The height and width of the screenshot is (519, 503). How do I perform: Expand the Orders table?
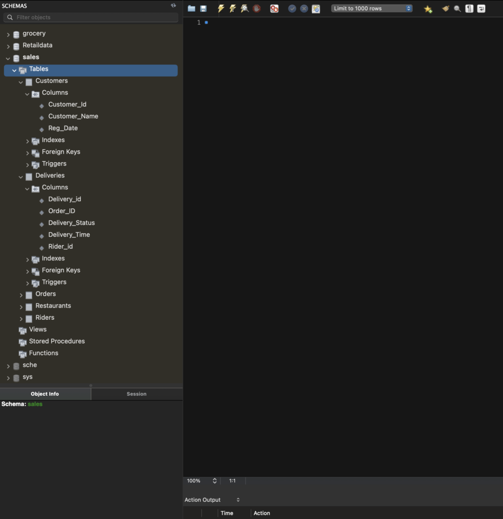pyautogui.click(x=21, y=294)
